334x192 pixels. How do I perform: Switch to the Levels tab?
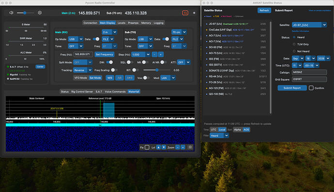(x=121, y=23)
